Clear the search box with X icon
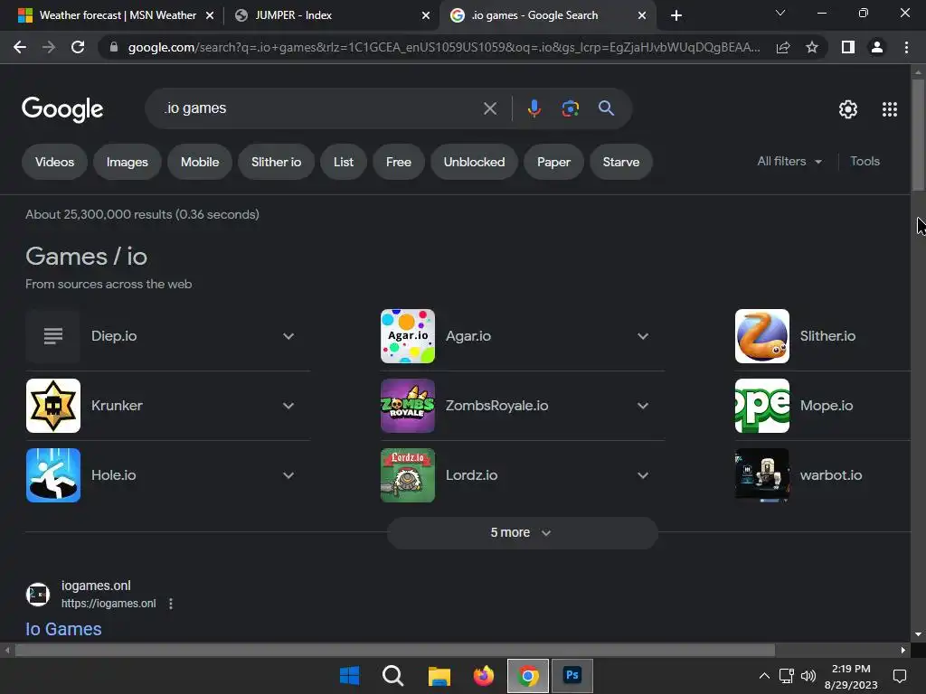Viewport: 926px width, 694px height. (489, 108)
